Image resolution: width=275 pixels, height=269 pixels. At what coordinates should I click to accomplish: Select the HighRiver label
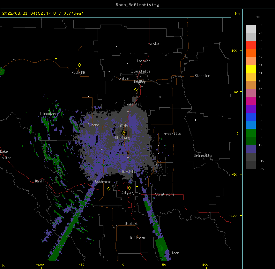(x=137, y=237)
